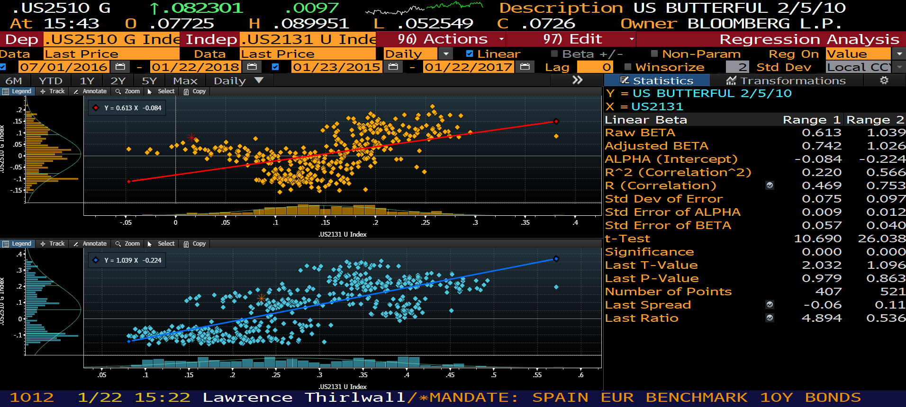Click the Number of Points row label
The width and height of the screenshot is (906, 407).
668,292
